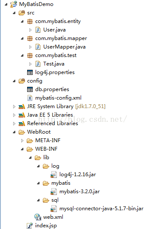Collapse the src folder node
Viewport: 157px width, 229px height.
point(14,13)
